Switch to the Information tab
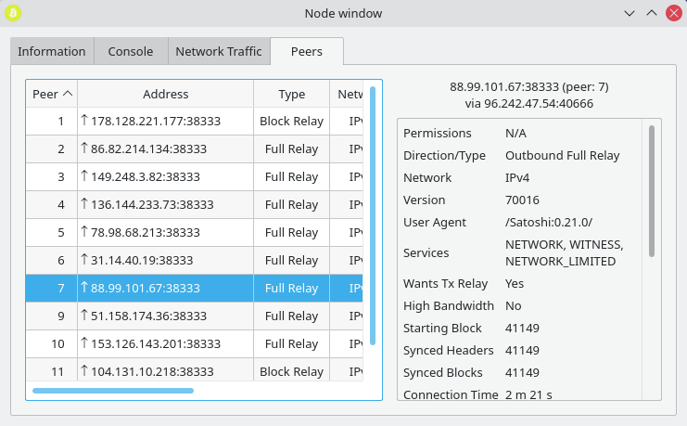 [x=52, y=52]
